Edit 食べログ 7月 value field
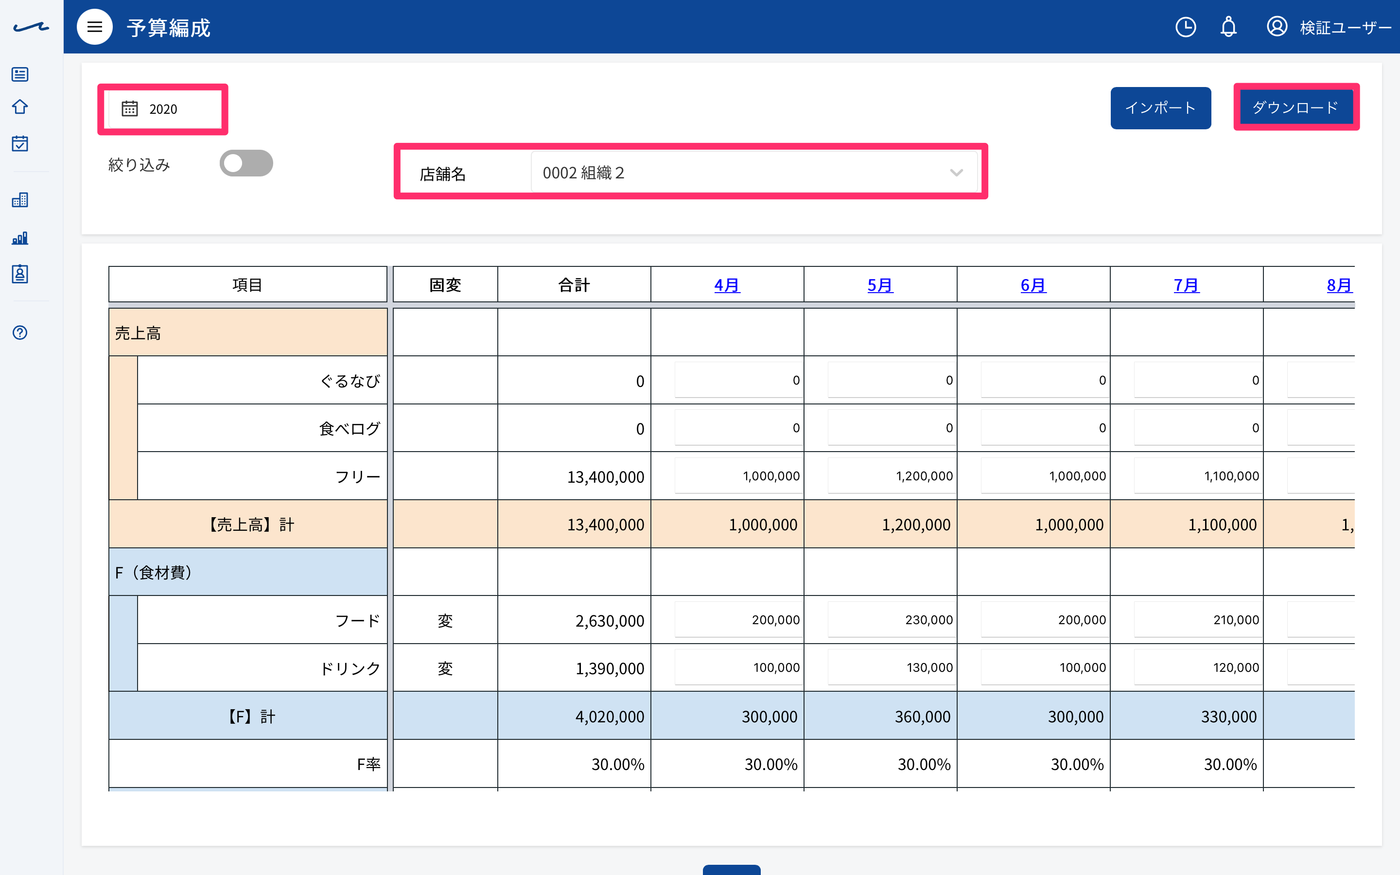Viewport: 1400px width, 875px height. click(1198, 428)
